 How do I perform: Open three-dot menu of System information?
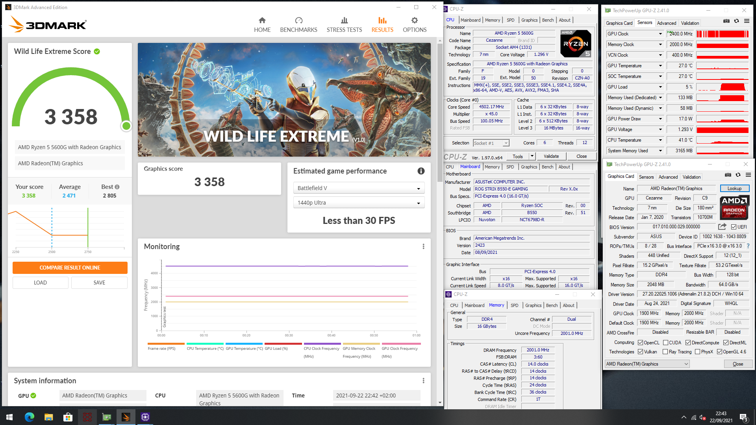click(423, 381)
